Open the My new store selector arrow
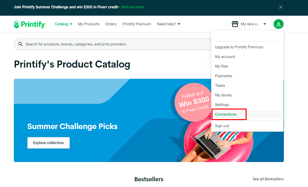The image size is (308, 187). [265, 24]
